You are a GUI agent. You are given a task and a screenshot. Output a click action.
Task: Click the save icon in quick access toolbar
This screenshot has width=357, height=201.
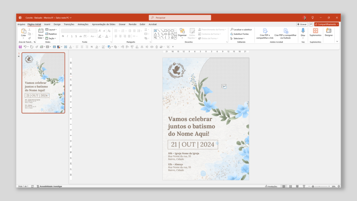tap(20, 47)
